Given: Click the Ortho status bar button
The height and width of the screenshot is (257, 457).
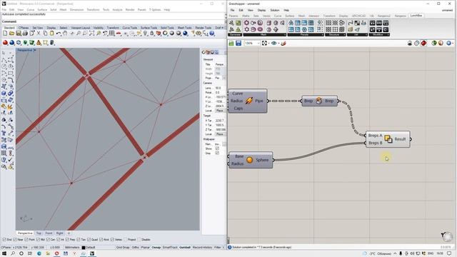Looking at the screenshot, I should (136, 248).
